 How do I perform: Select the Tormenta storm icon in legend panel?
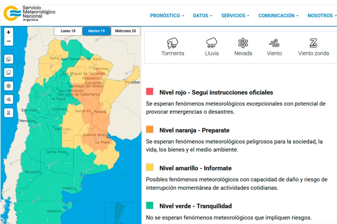[172, 43]
